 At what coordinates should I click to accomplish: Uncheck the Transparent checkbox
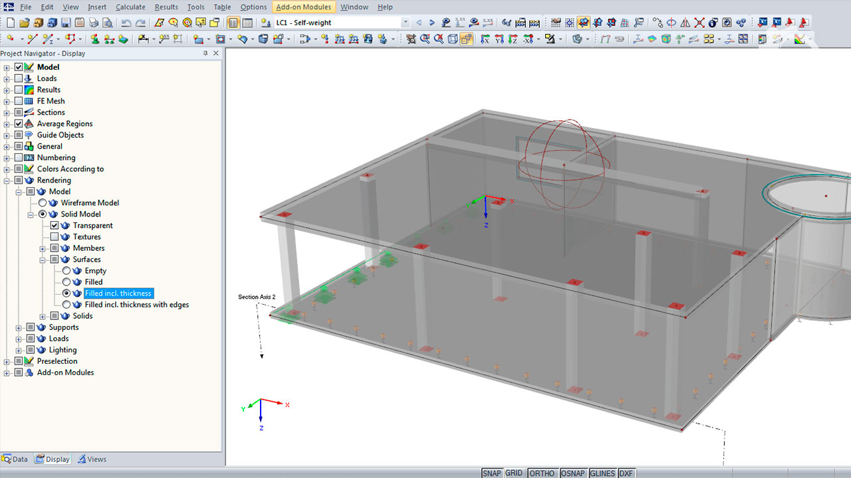[55, 226]
